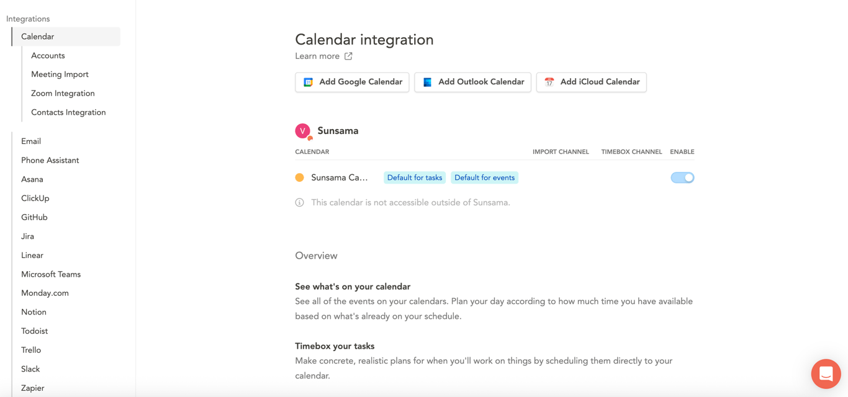Open the Accounts settings section
Image resolution: width=848 pixels, height=397 pixels.
(48, 56)
